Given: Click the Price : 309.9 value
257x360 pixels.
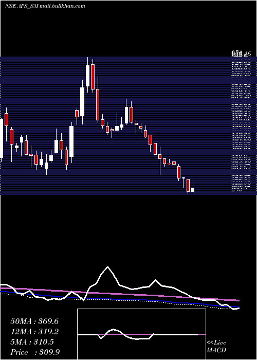Looking at the screenshot, I should (x=35, y=352).
